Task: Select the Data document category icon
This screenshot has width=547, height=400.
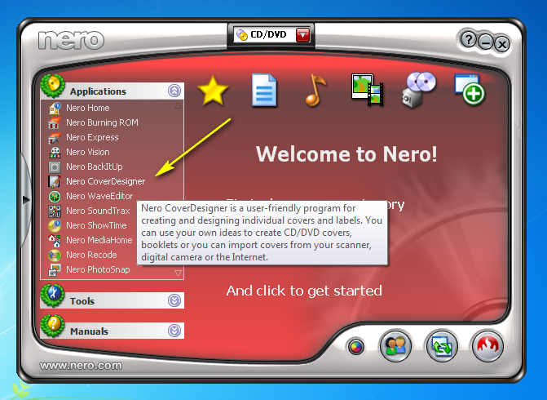Action: (x=264, y=90)
